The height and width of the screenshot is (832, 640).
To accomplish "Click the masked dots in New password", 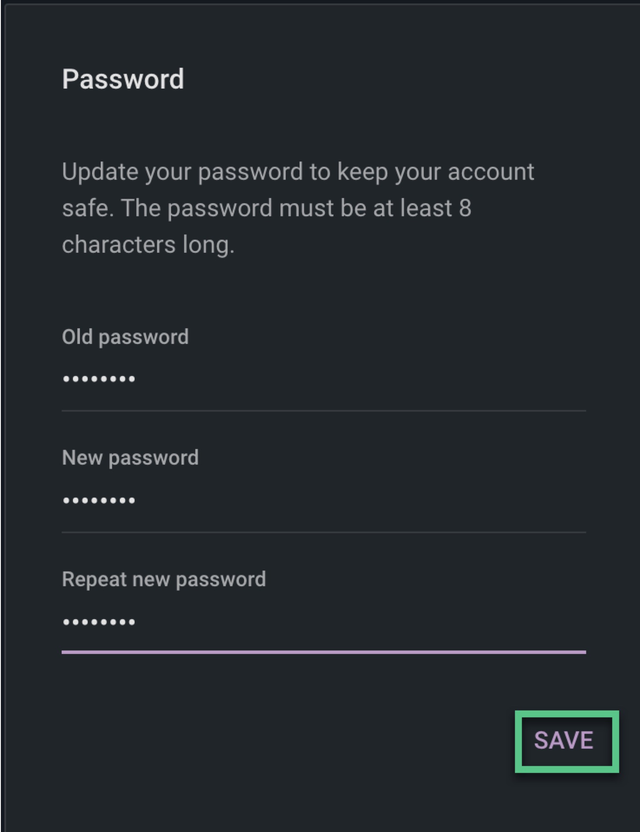I will [99, 500].
